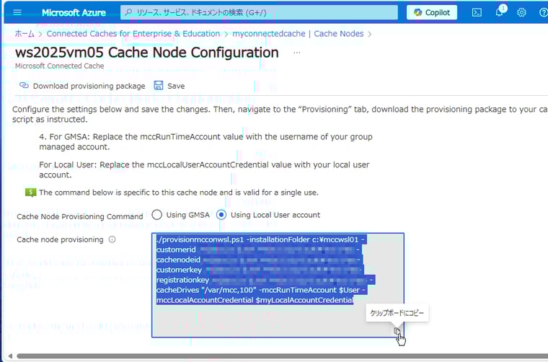Open the help question mark icon

tap(544, 12)
